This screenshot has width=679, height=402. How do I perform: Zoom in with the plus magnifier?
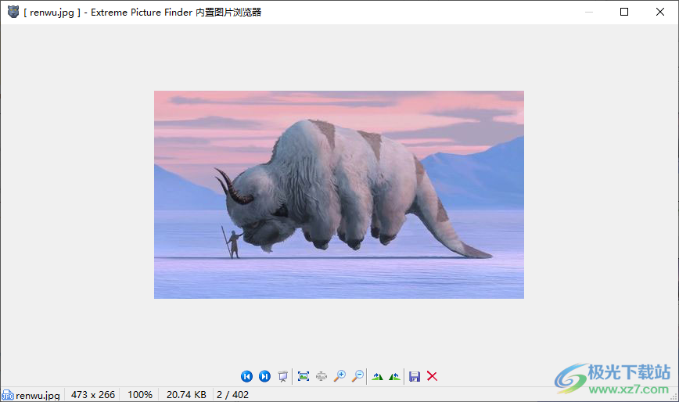[339, 376]
